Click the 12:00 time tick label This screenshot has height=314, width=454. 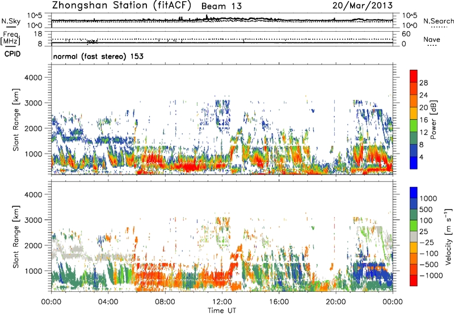pyautogui.click(x=222, y=302)
